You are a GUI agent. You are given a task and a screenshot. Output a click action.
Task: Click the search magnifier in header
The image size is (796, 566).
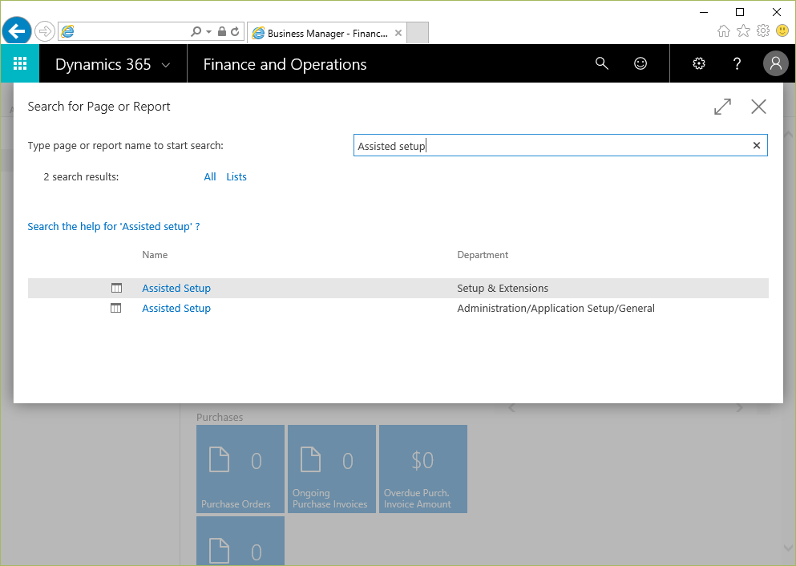click(601, 63)
